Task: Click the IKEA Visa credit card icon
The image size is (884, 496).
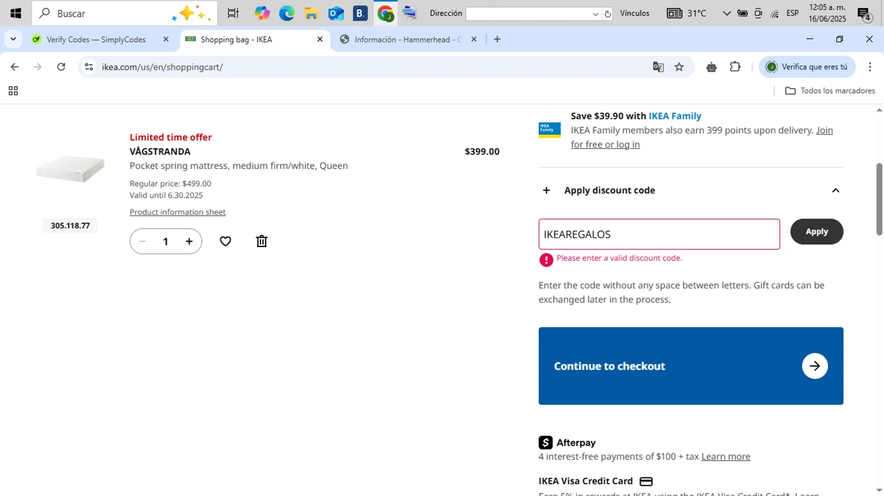Action: (x=646, y=481)
